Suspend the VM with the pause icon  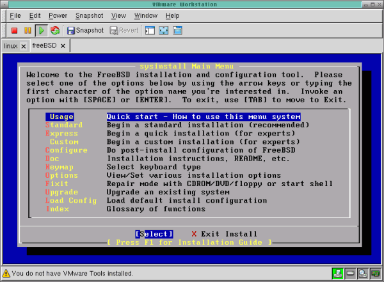coord(28,30)
